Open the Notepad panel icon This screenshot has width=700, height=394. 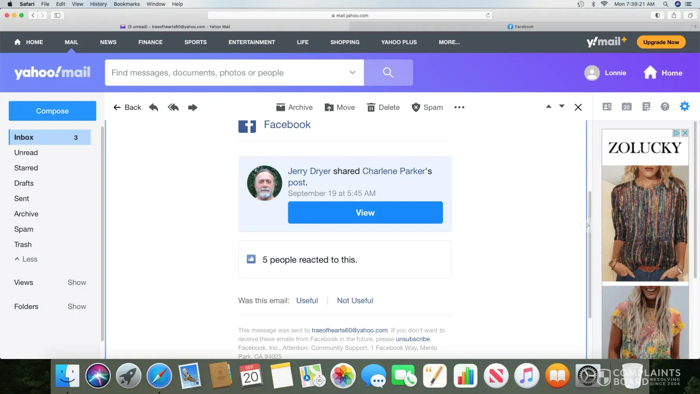(x=646, y=106)
